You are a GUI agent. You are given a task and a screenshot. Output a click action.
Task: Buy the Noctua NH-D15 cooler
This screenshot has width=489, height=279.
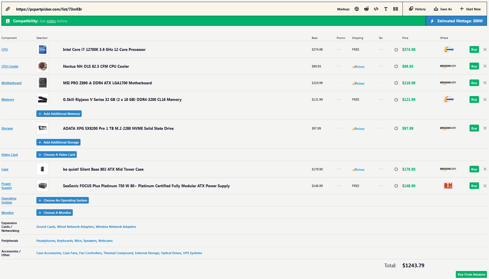pos(474,66)
